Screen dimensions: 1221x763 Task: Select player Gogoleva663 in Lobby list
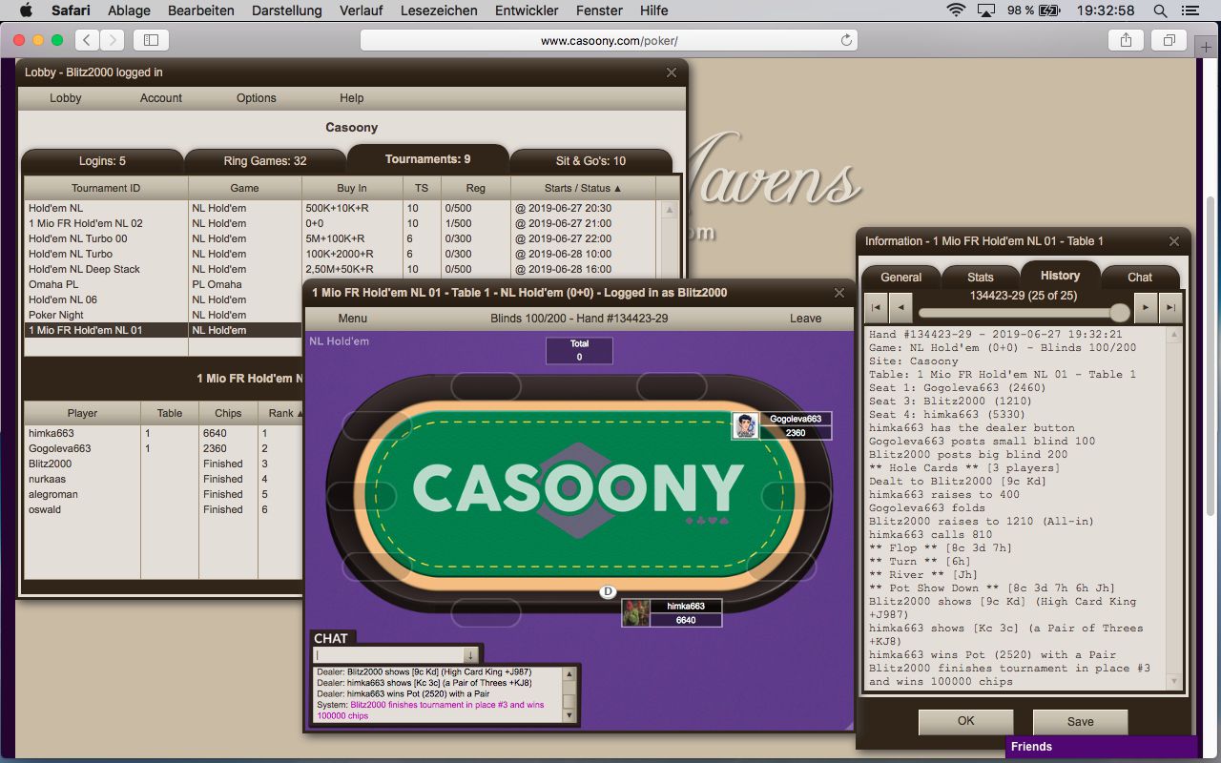click(x=163, y=448)
